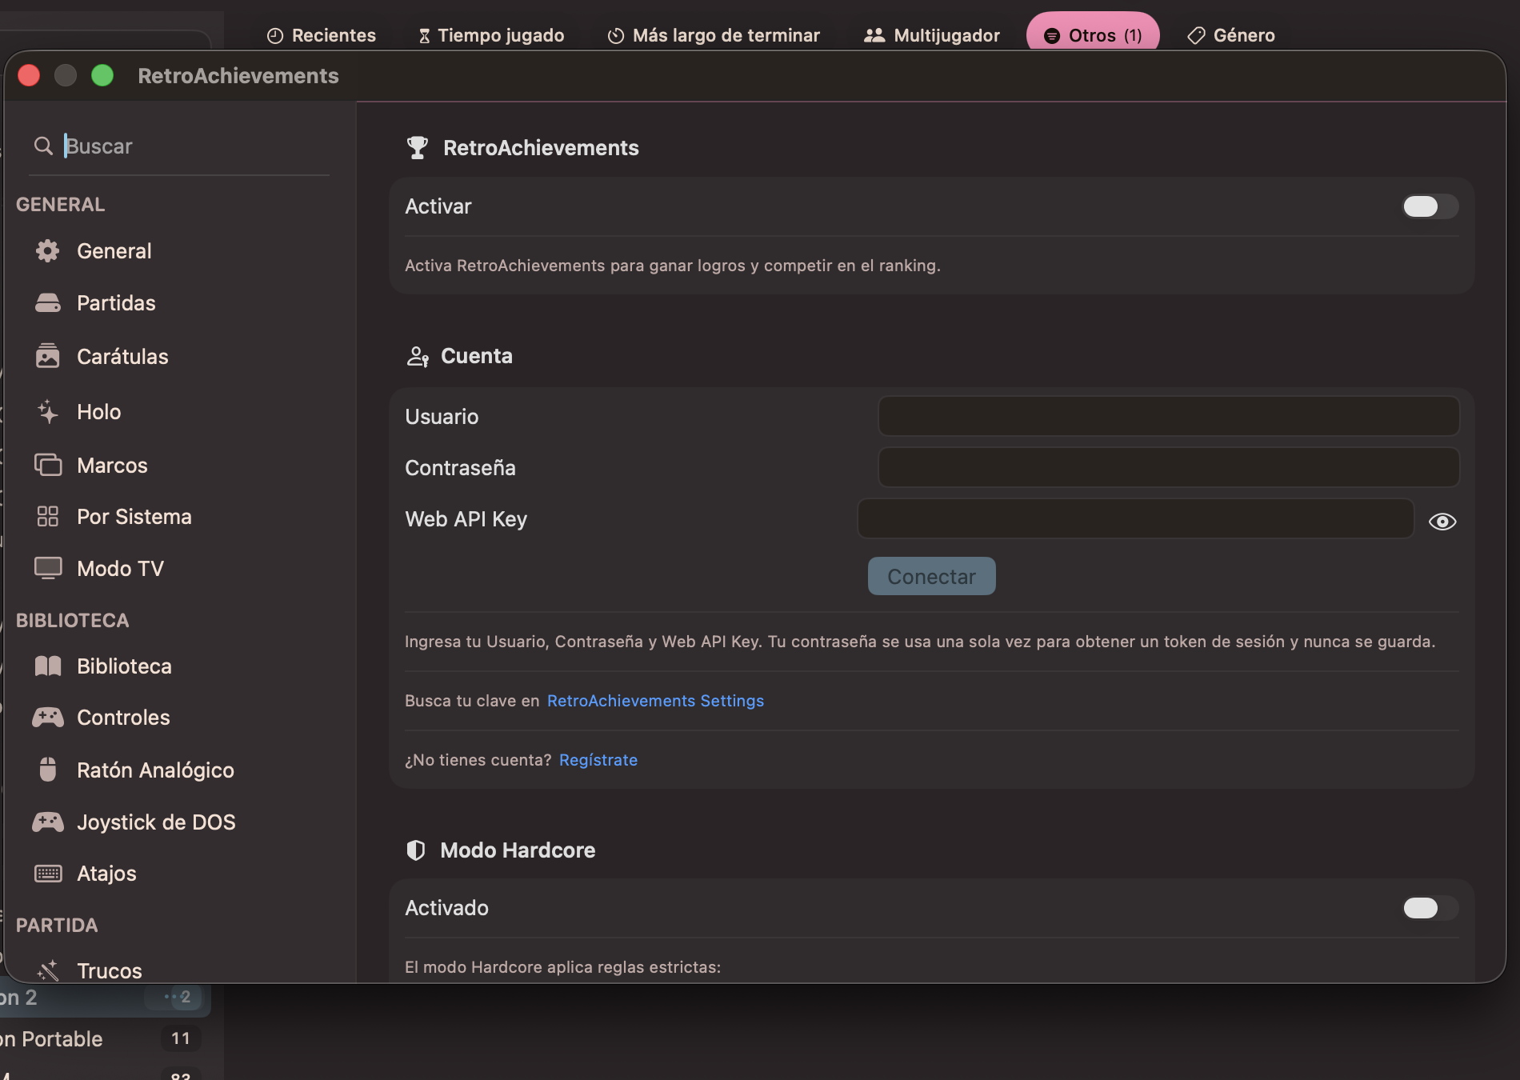Click the Modo Hardcore shield icon
Screen dimensions: 1520x1080
pos(416,850)
